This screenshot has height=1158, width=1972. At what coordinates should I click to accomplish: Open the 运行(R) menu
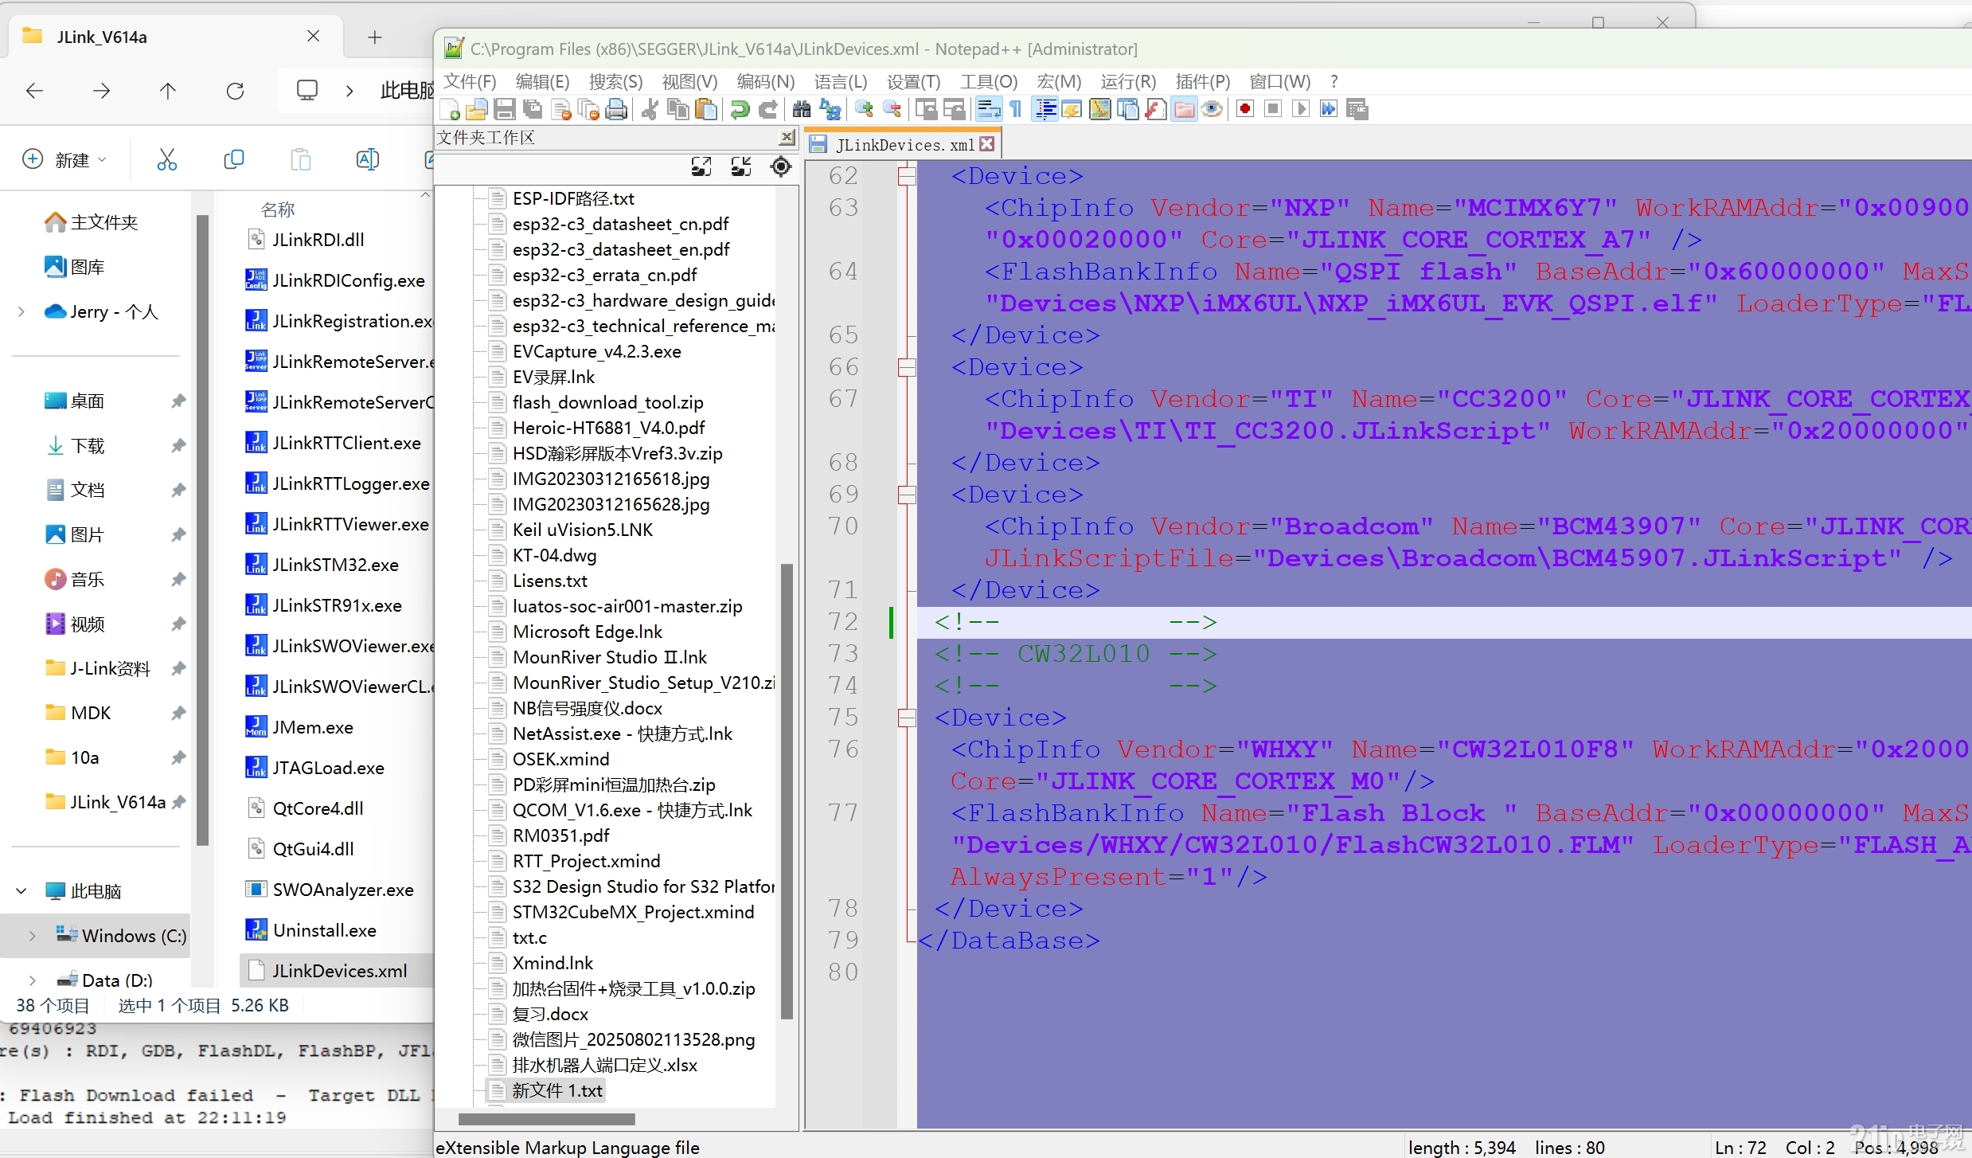pos(1127,81)
